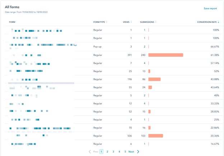The image size is (224, 156).
Task: Select current page 1 button
Action: tap(101, 152)
